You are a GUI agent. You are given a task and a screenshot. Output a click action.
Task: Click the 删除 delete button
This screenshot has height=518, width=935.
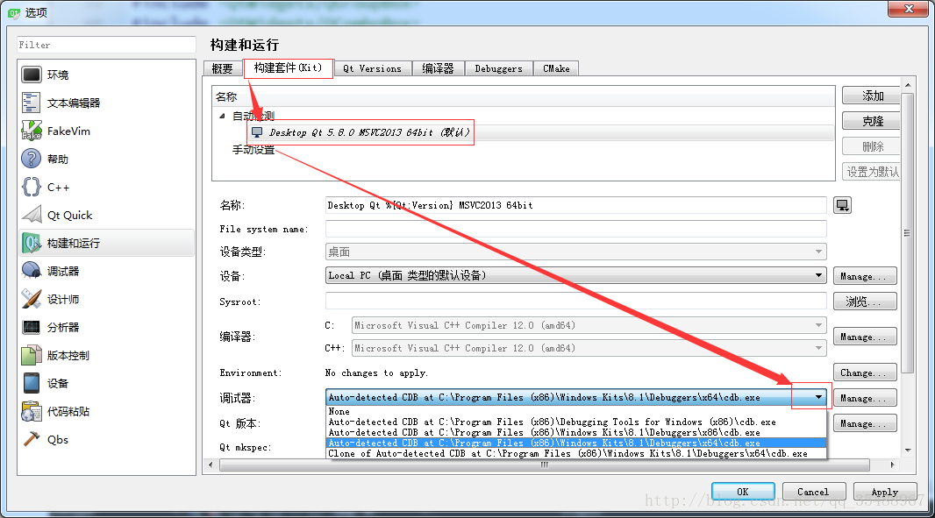(872, 146)
